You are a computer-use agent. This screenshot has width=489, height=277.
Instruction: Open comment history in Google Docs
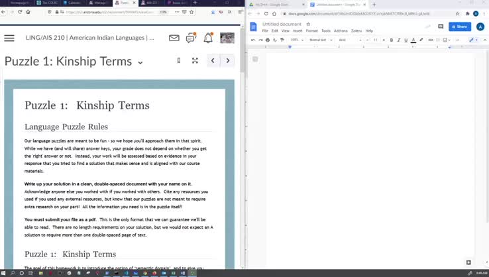pos(441,27)
